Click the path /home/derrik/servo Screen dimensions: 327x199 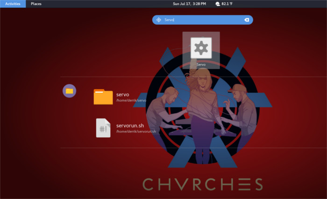tap(131, 100)
